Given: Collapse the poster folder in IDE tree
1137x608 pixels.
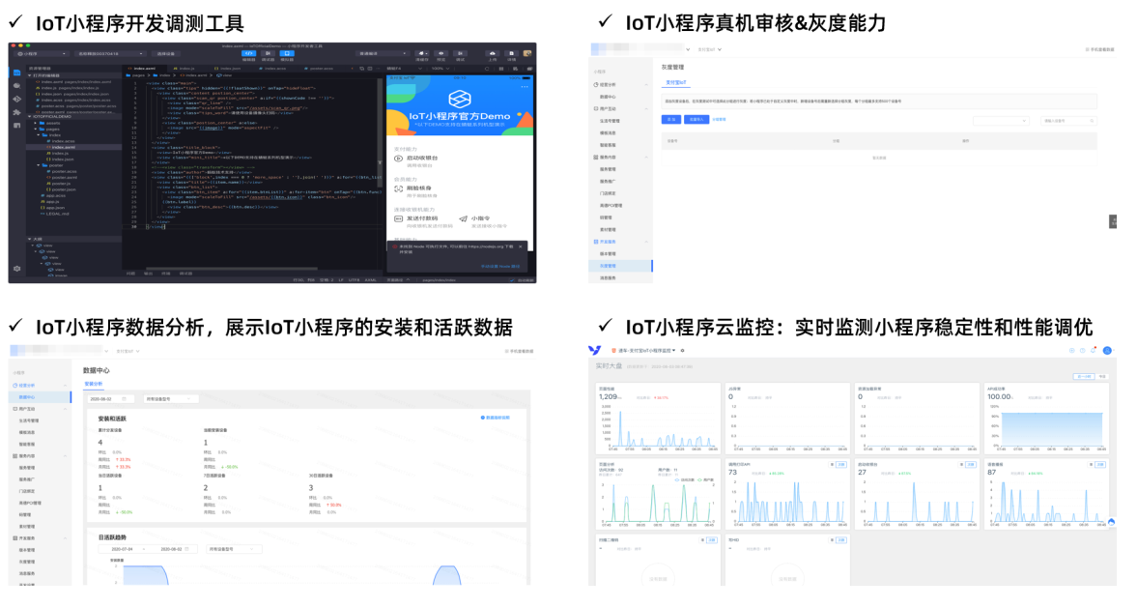Looking at the screenshot, I should (38, 165).
